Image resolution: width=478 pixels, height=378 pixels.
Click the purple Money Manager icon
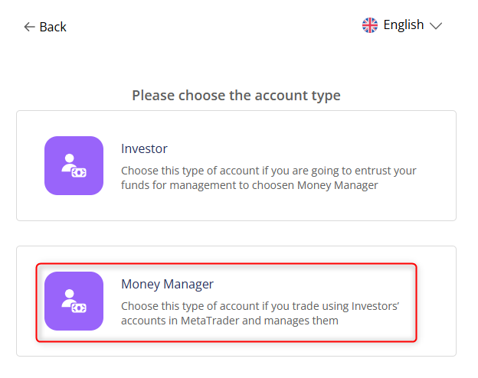point(74,301)
